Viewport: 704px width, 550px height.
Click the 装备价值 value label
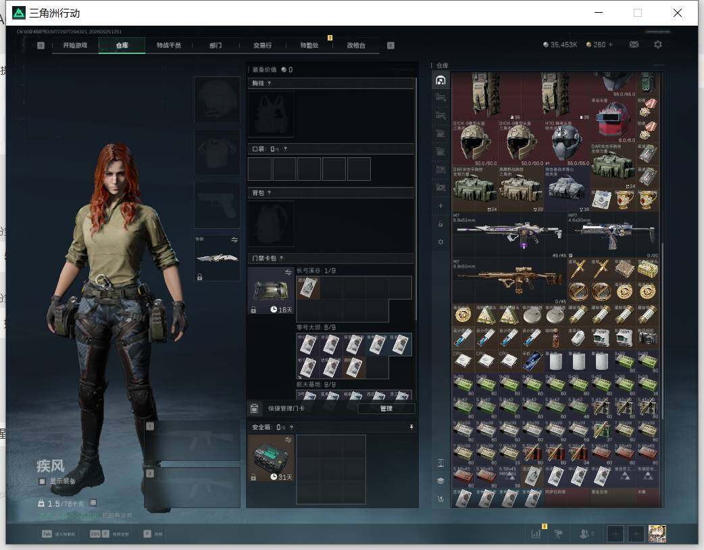[x=271, y=70]
